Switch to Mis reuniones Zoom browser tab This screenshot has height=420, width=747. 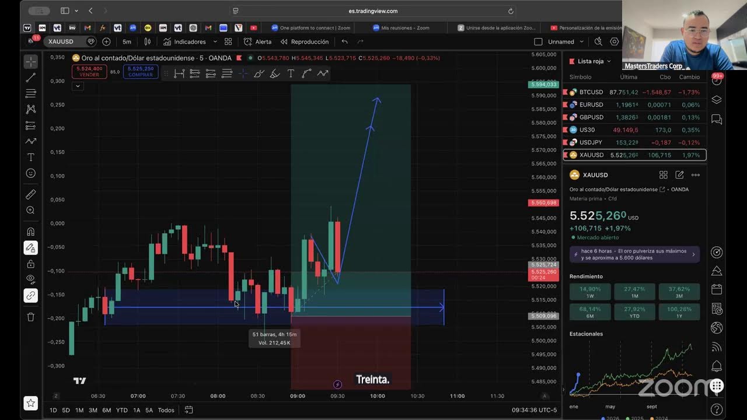click(x=401, y=27)
